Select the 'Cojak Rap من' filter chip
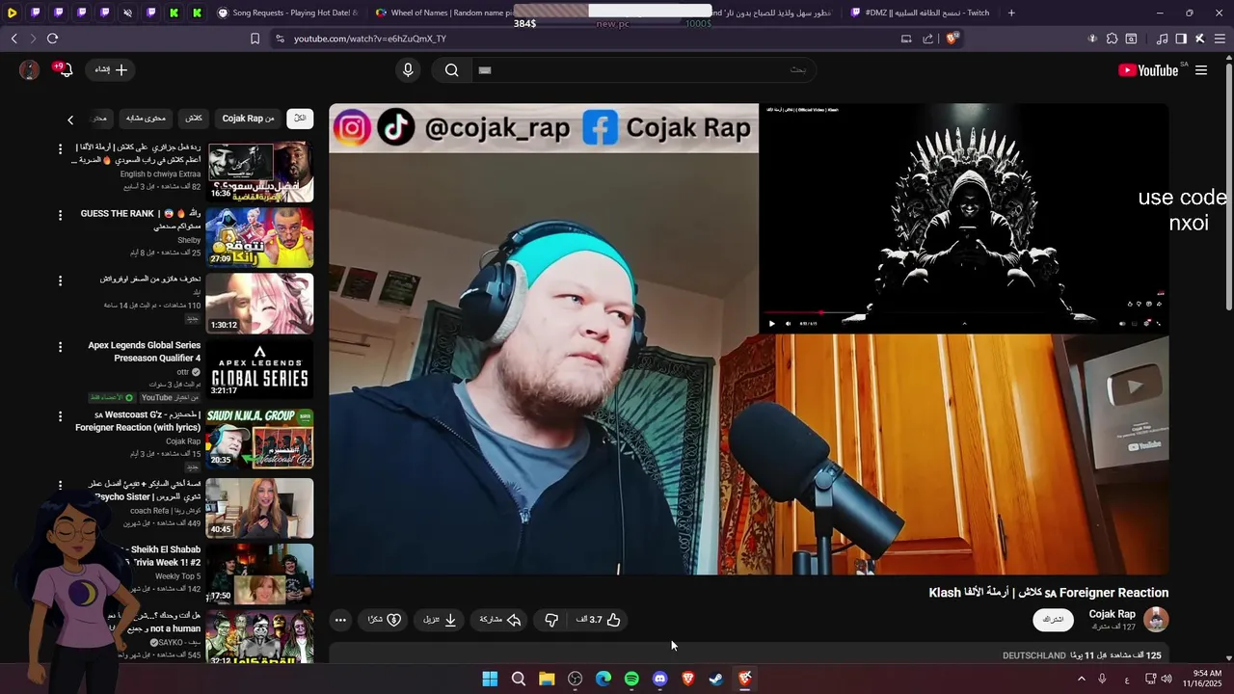1234x694 pixels. point(248,119)
